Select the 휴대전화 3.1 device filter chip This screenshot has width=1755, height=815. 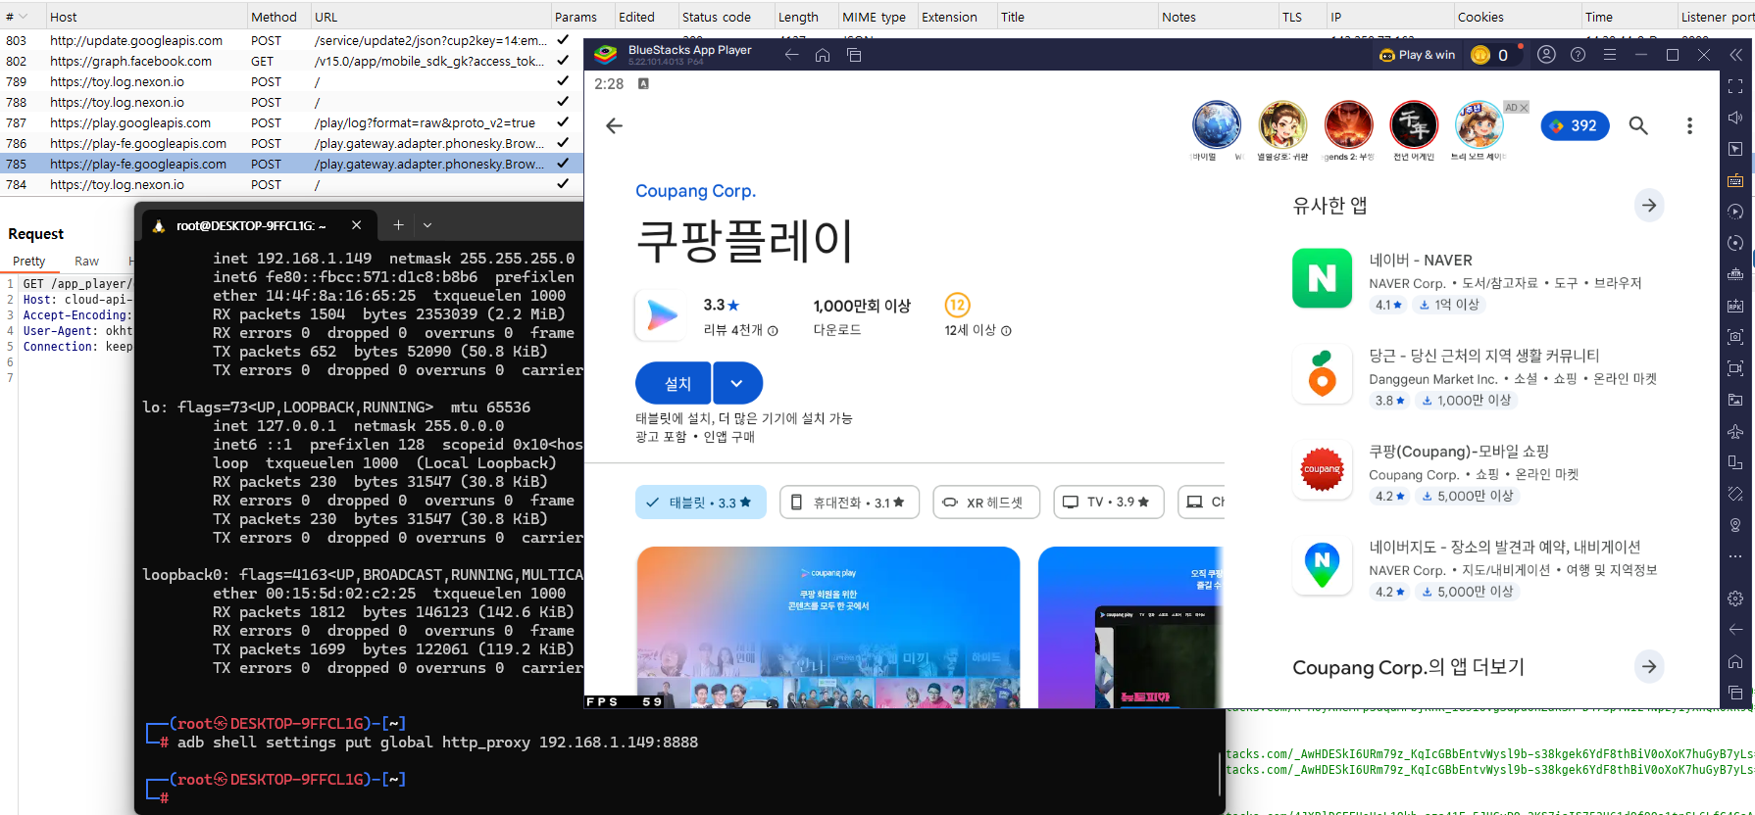pos(849,503)
